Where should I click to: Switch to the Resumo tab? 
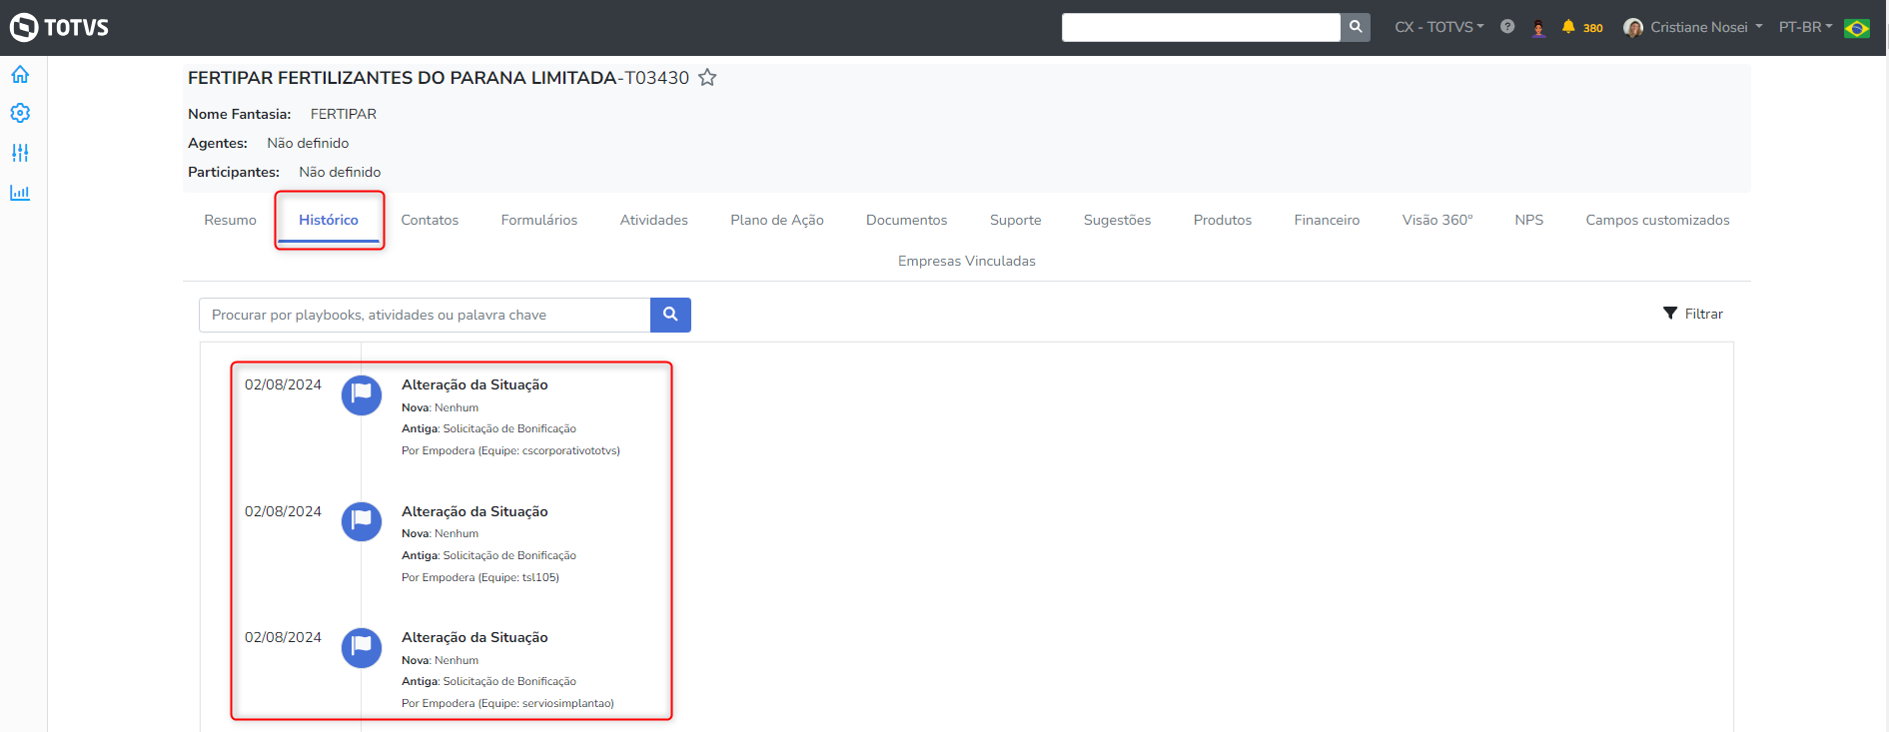click(x=230, y=220)
